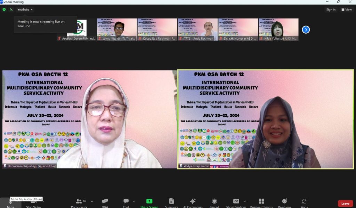Launch the AI Companion
Screen dimensions: 356x208
pos(193,202)
